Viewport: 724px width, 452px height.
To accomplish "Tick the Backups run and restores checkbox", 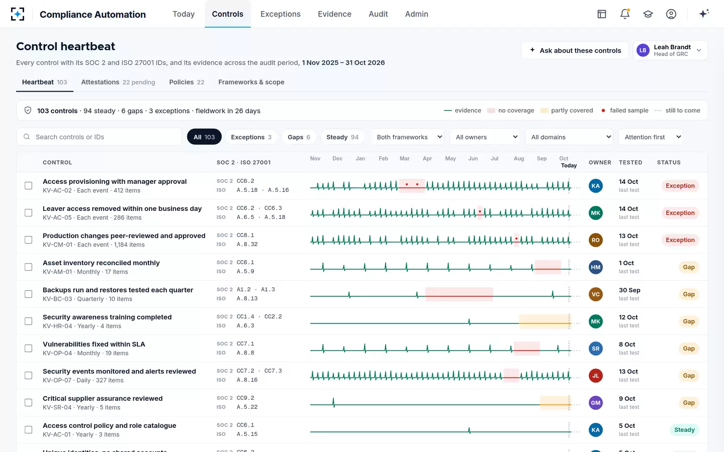I will [29, 294].
